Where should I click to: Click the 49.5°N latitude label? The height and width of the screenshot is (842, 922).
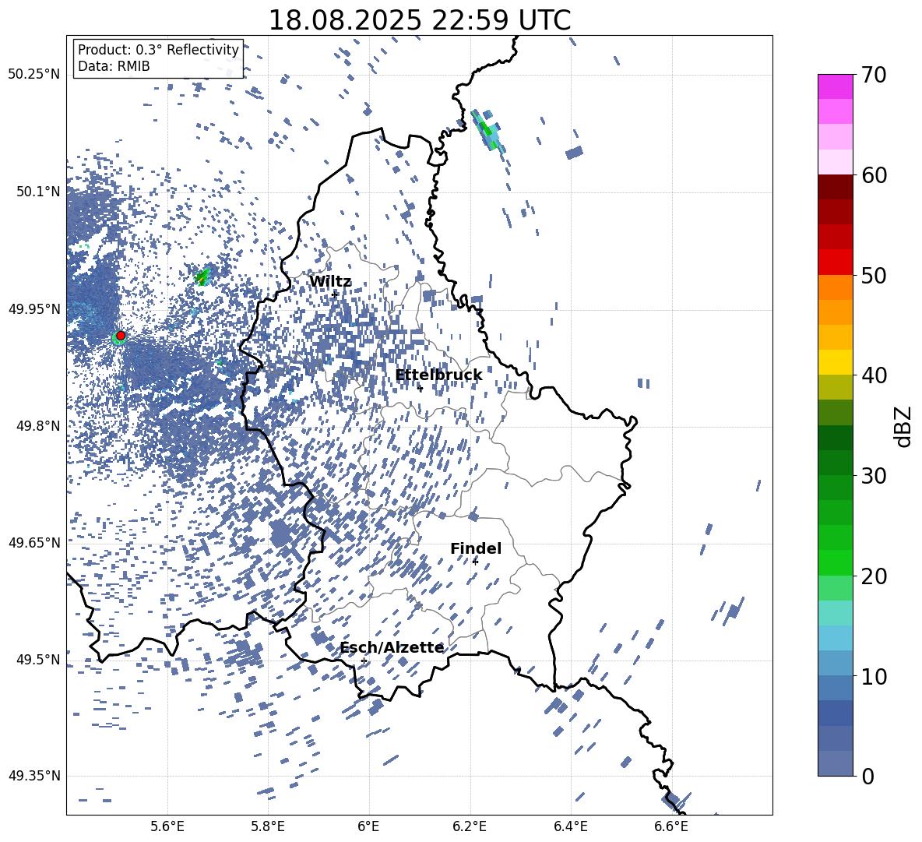click(x=38, y=659)
